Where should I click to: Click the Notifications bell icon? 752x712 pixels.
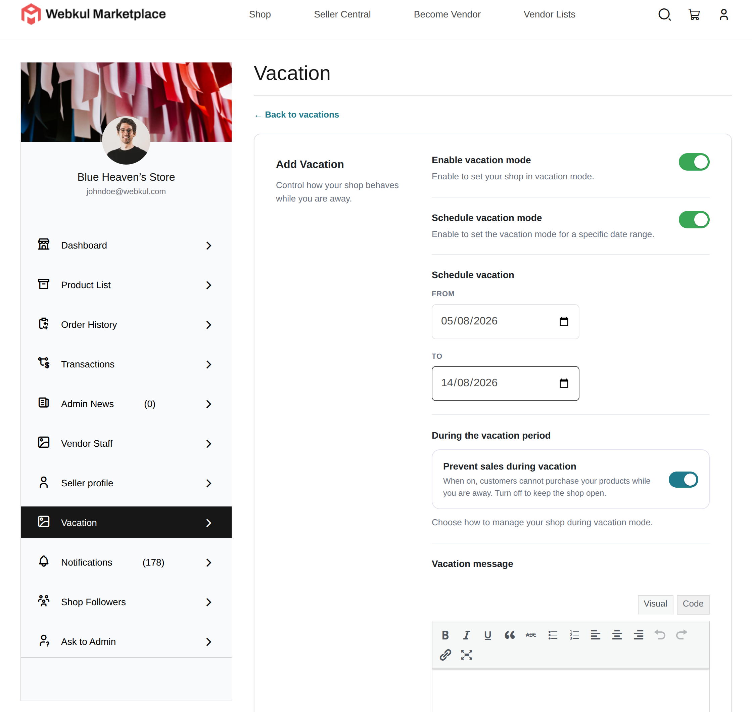pyautogui.click(x=44, y=561)
